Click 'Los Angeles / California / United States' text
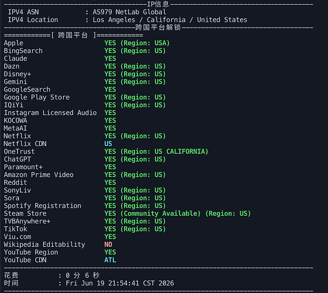This screenshot has height=293, width=328. [x=170, y=20]
